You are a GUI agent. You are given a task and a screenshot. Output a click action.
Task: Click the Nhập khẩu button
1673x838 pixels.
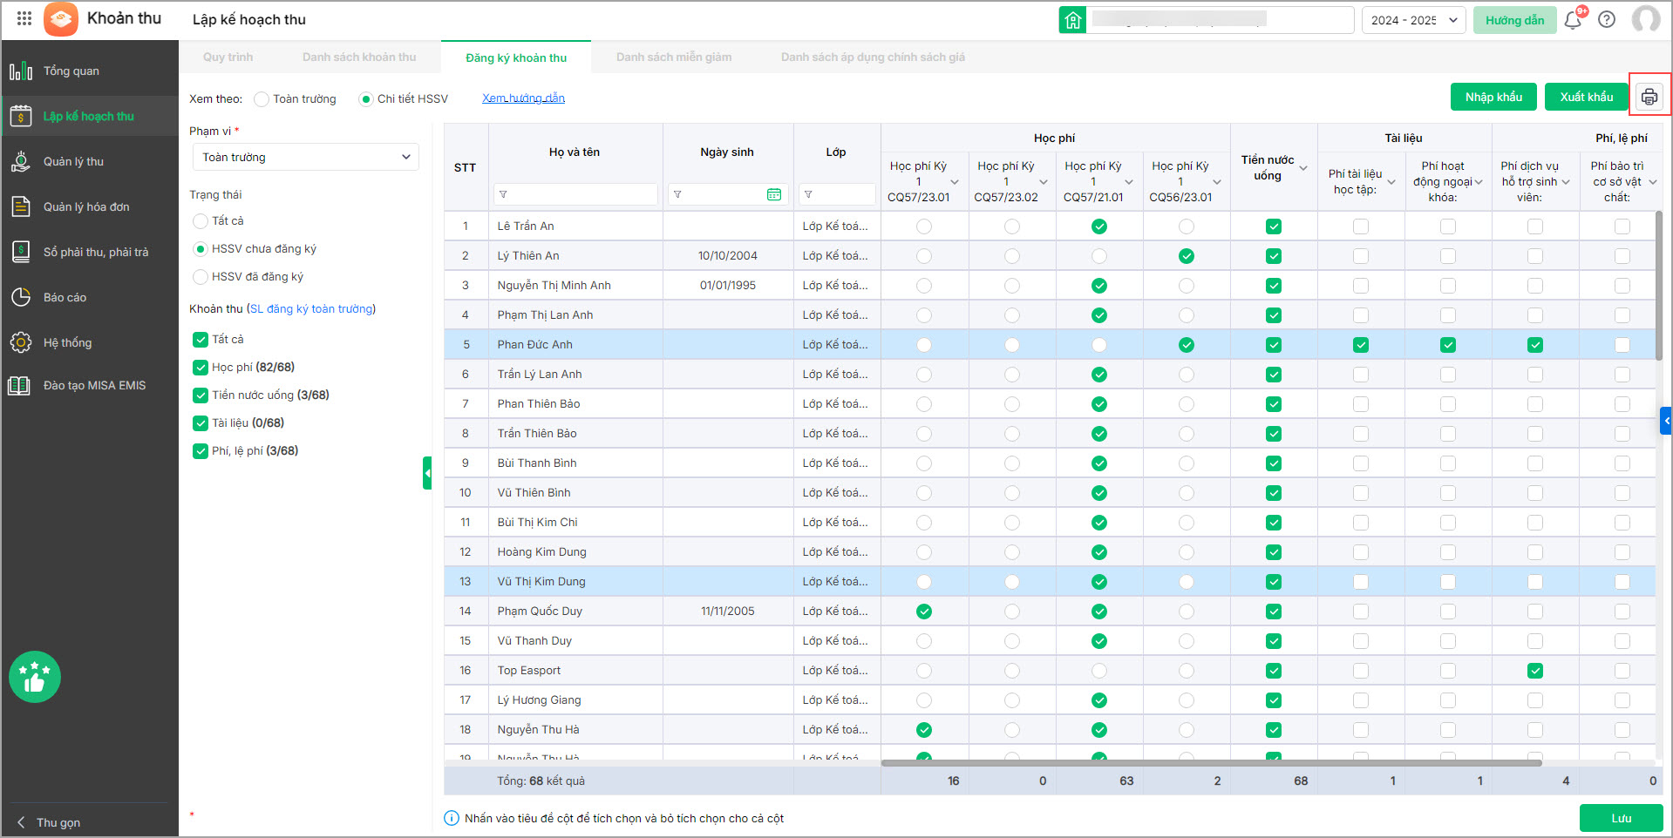(x=1493, y=97)
